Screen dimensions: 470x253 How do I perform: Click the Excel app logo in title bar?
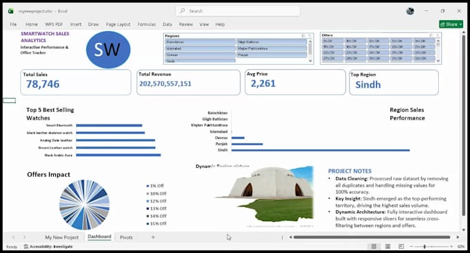coord(11,11)
